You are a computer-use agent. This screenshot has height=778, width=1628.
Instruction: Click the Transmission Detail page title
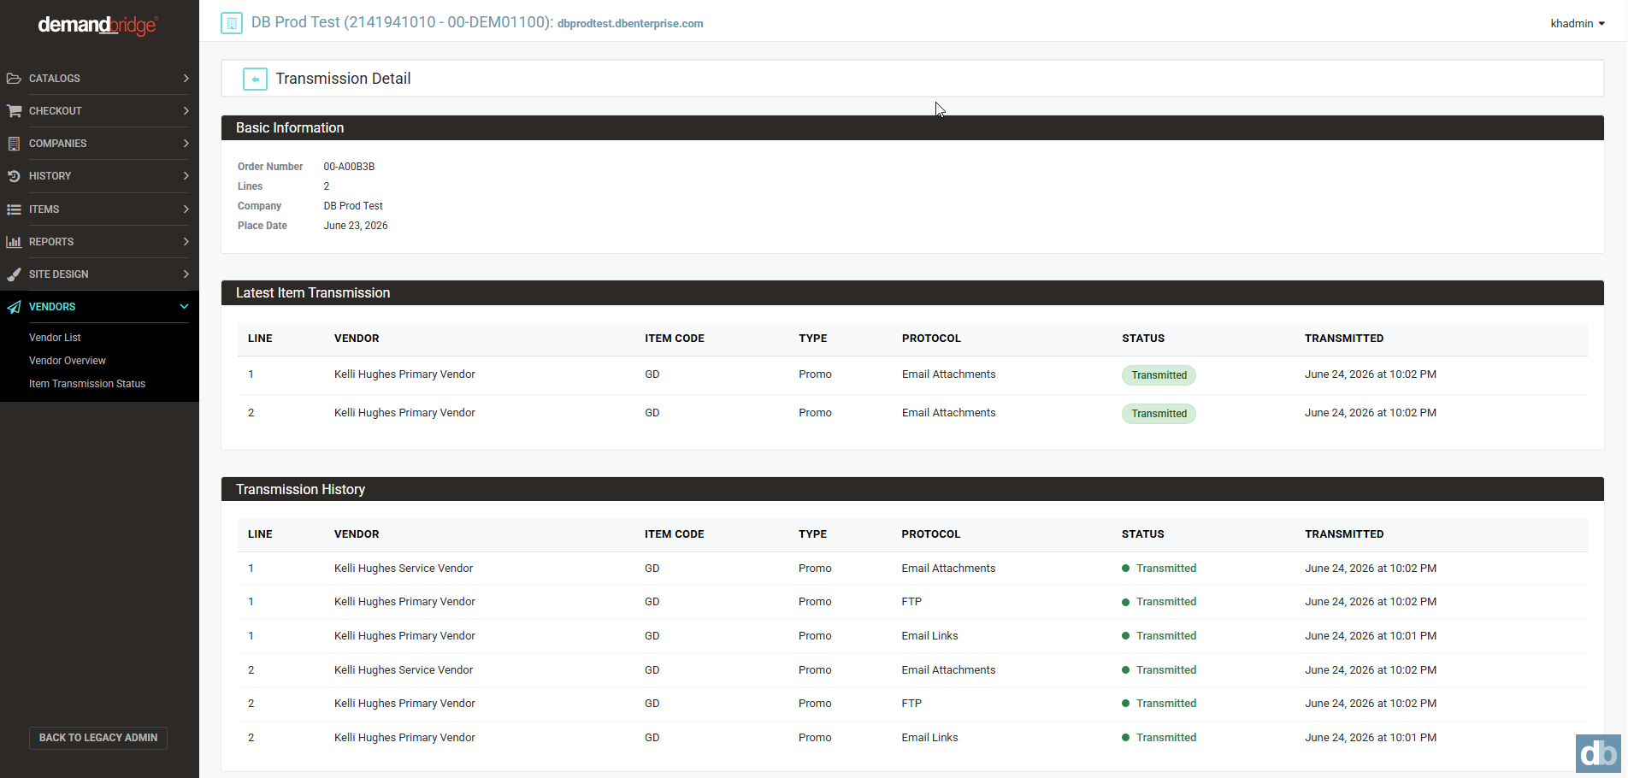coord(343,79)
